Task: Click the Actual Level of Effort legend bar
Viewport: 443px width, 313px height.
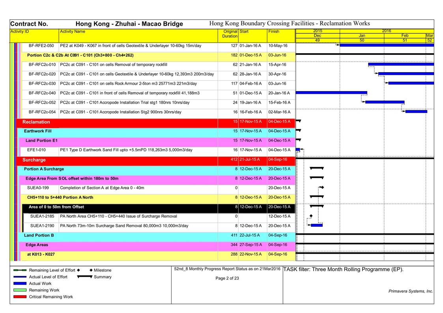Action: [20, 277]
